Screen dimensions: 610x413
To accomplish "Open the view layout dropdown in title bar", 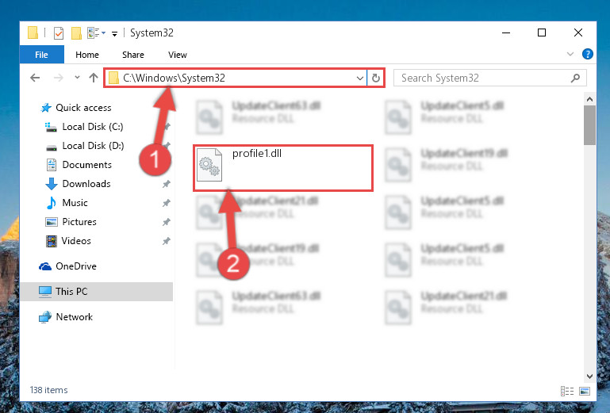I will pyautogui.click(x=96, y=33).
